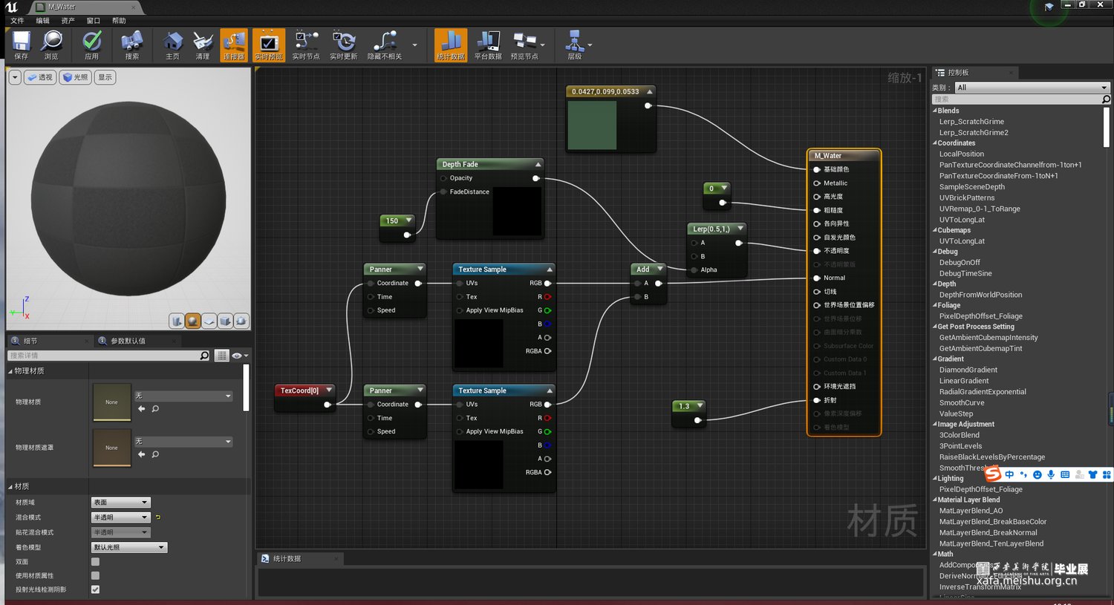This screenshot has width=1114, height=605.
Task: Open the 着色模型 dropdown showing 默认光照
Action: coord(129,547)
